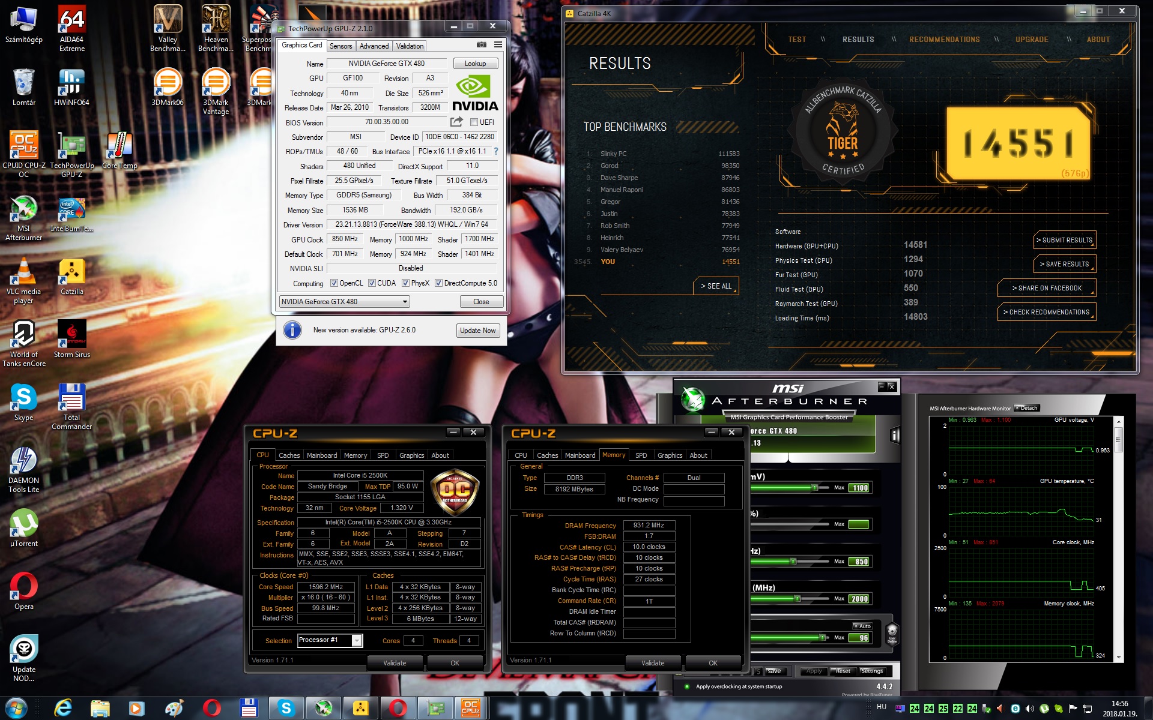Select the World of Tanks enCore icon

(x=23, y=344)
